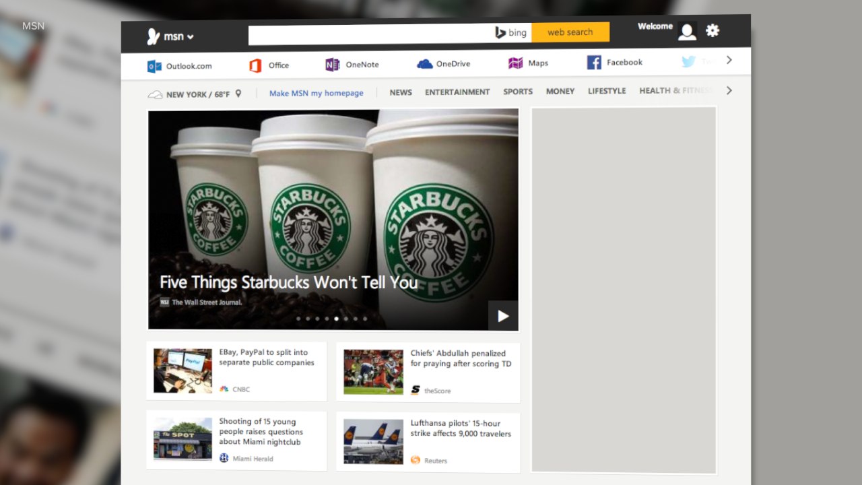Image resolution: width=862 pixels, height=485 pixels.
Task: Click The Wall Street Journal source
Action: (x=207, y=302)
